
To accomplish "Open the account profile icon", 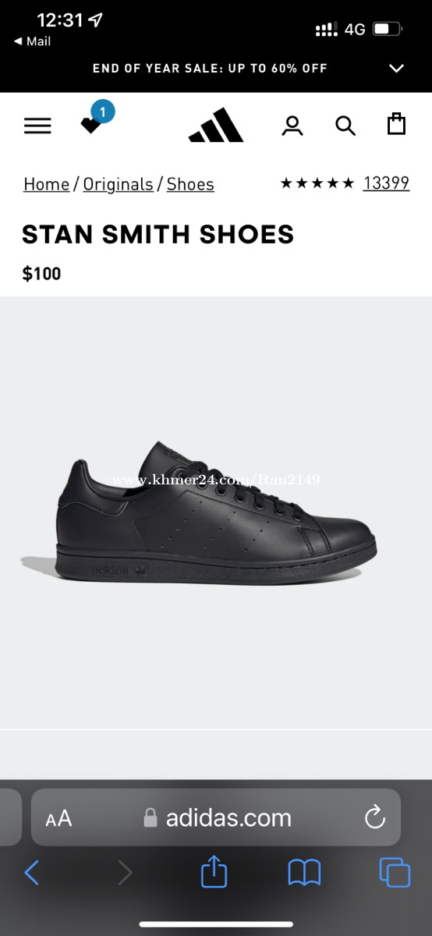I will pos(292,126).
